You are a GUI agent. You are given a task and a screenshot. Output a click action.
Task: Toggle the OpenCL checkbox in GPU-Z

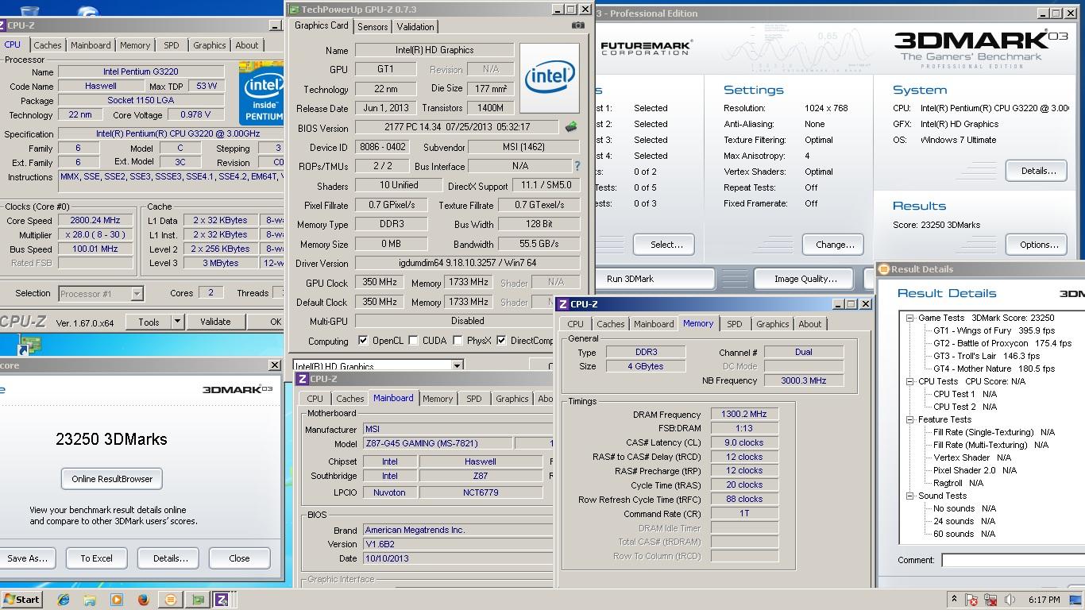363,341
